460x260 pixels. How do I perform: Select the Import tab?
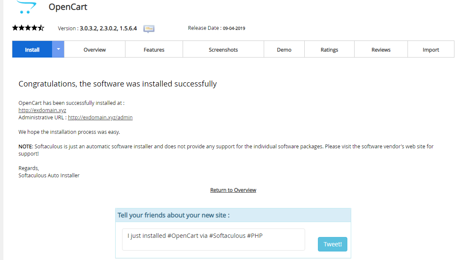[431, 49]
